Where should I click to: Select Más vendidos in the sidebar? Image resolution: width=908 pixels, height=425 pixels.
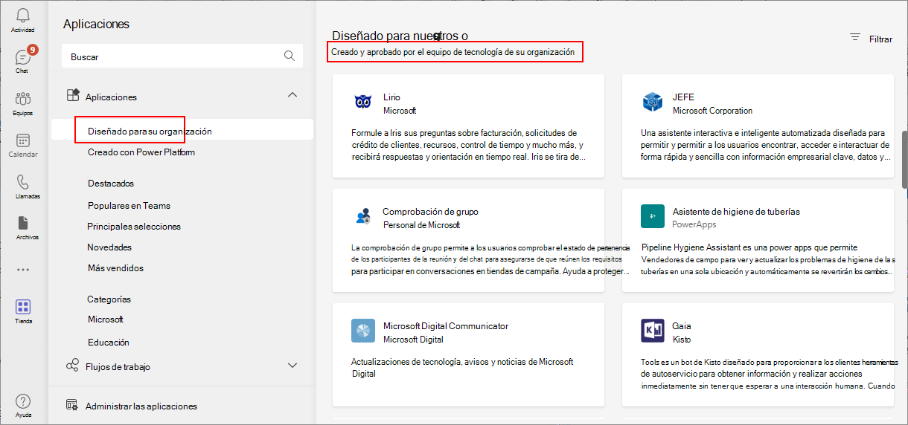(115, 268)
